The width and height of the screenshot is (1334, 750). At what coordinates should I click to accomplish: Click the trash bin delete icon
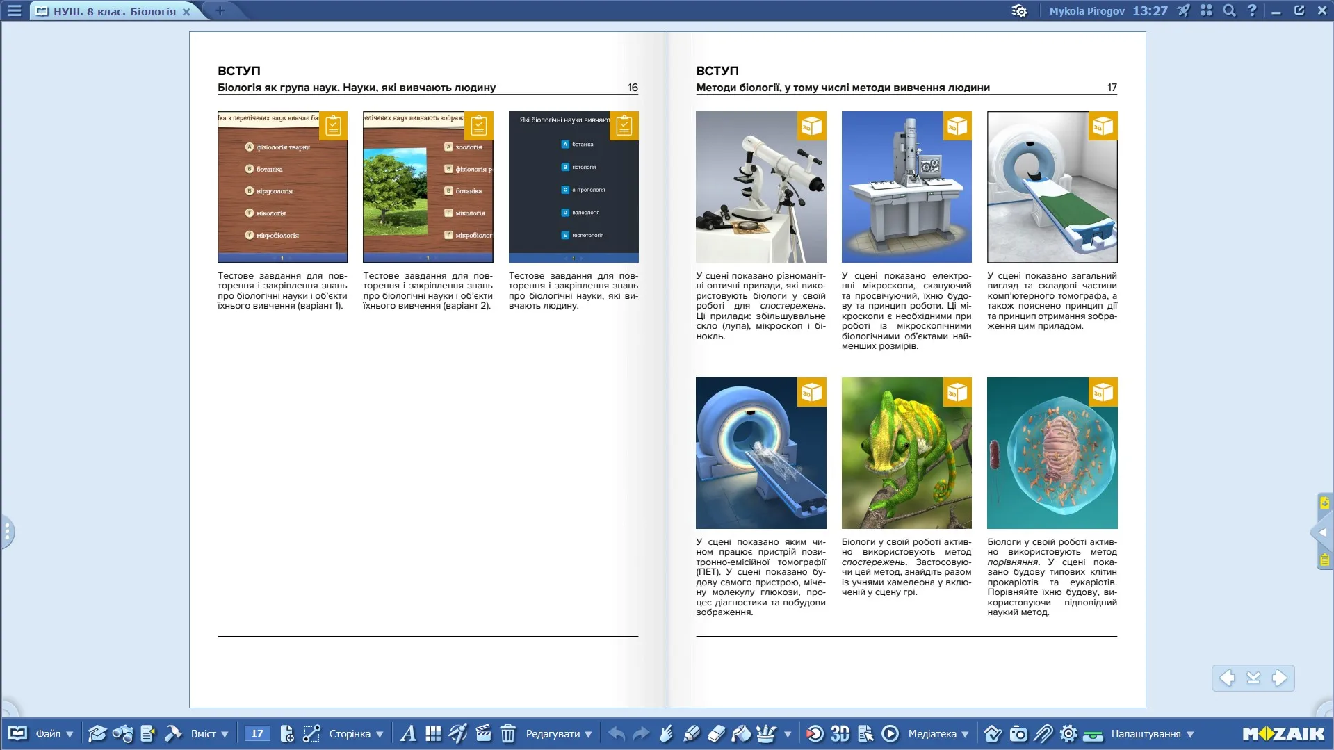click(508, 734)
